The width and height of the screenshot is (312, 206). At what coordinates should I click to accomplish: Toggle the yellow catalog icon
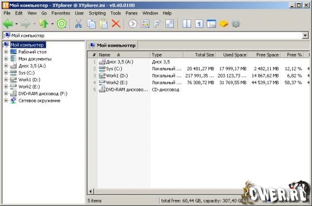[223, 24]
